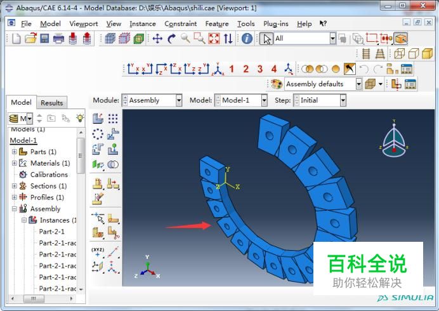Click the 3D view compass widget

[x=394, y=139]
